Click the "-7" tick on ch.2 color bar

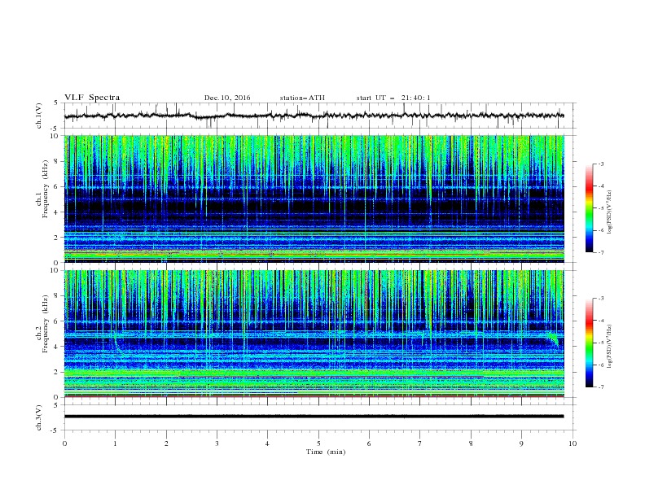(600, 387)
